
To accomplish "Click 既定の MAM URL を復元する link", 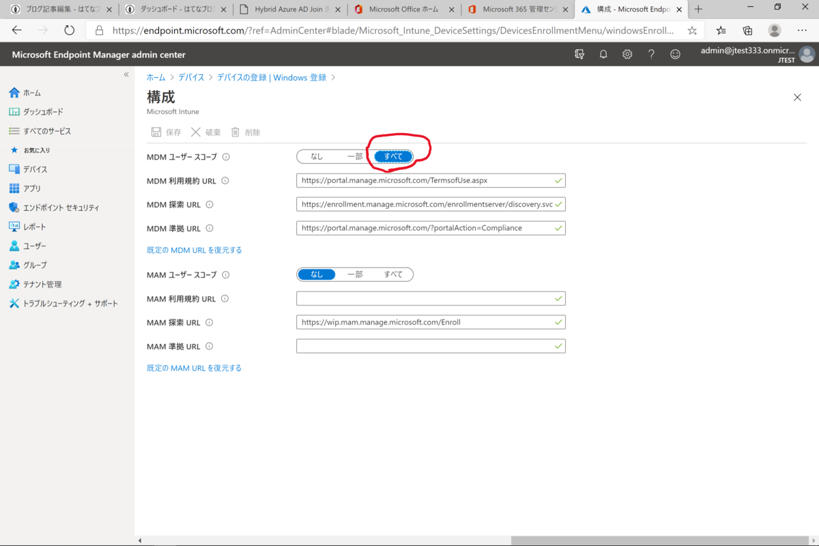I will click(195, 368).
